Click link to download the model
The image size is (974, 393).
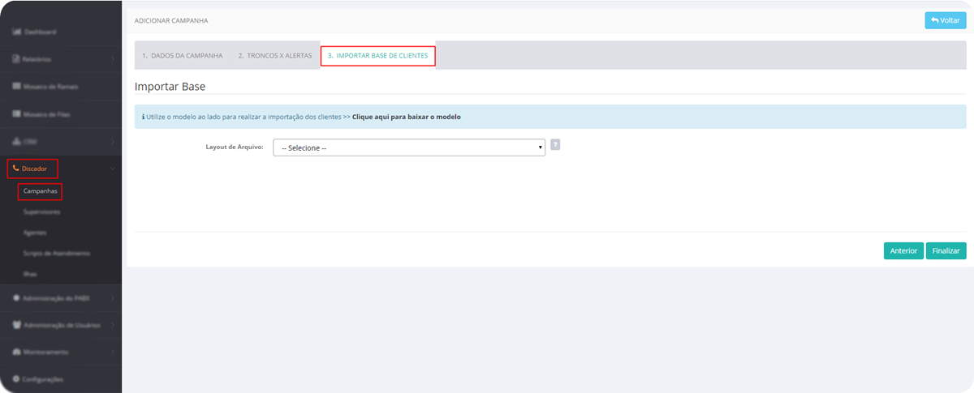pyautogui.click(x=406, y=117)
